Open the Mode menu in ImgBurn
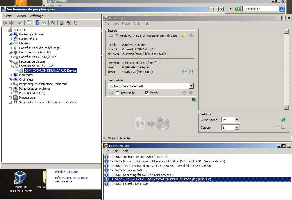292x200 pixels. (126, 23)
